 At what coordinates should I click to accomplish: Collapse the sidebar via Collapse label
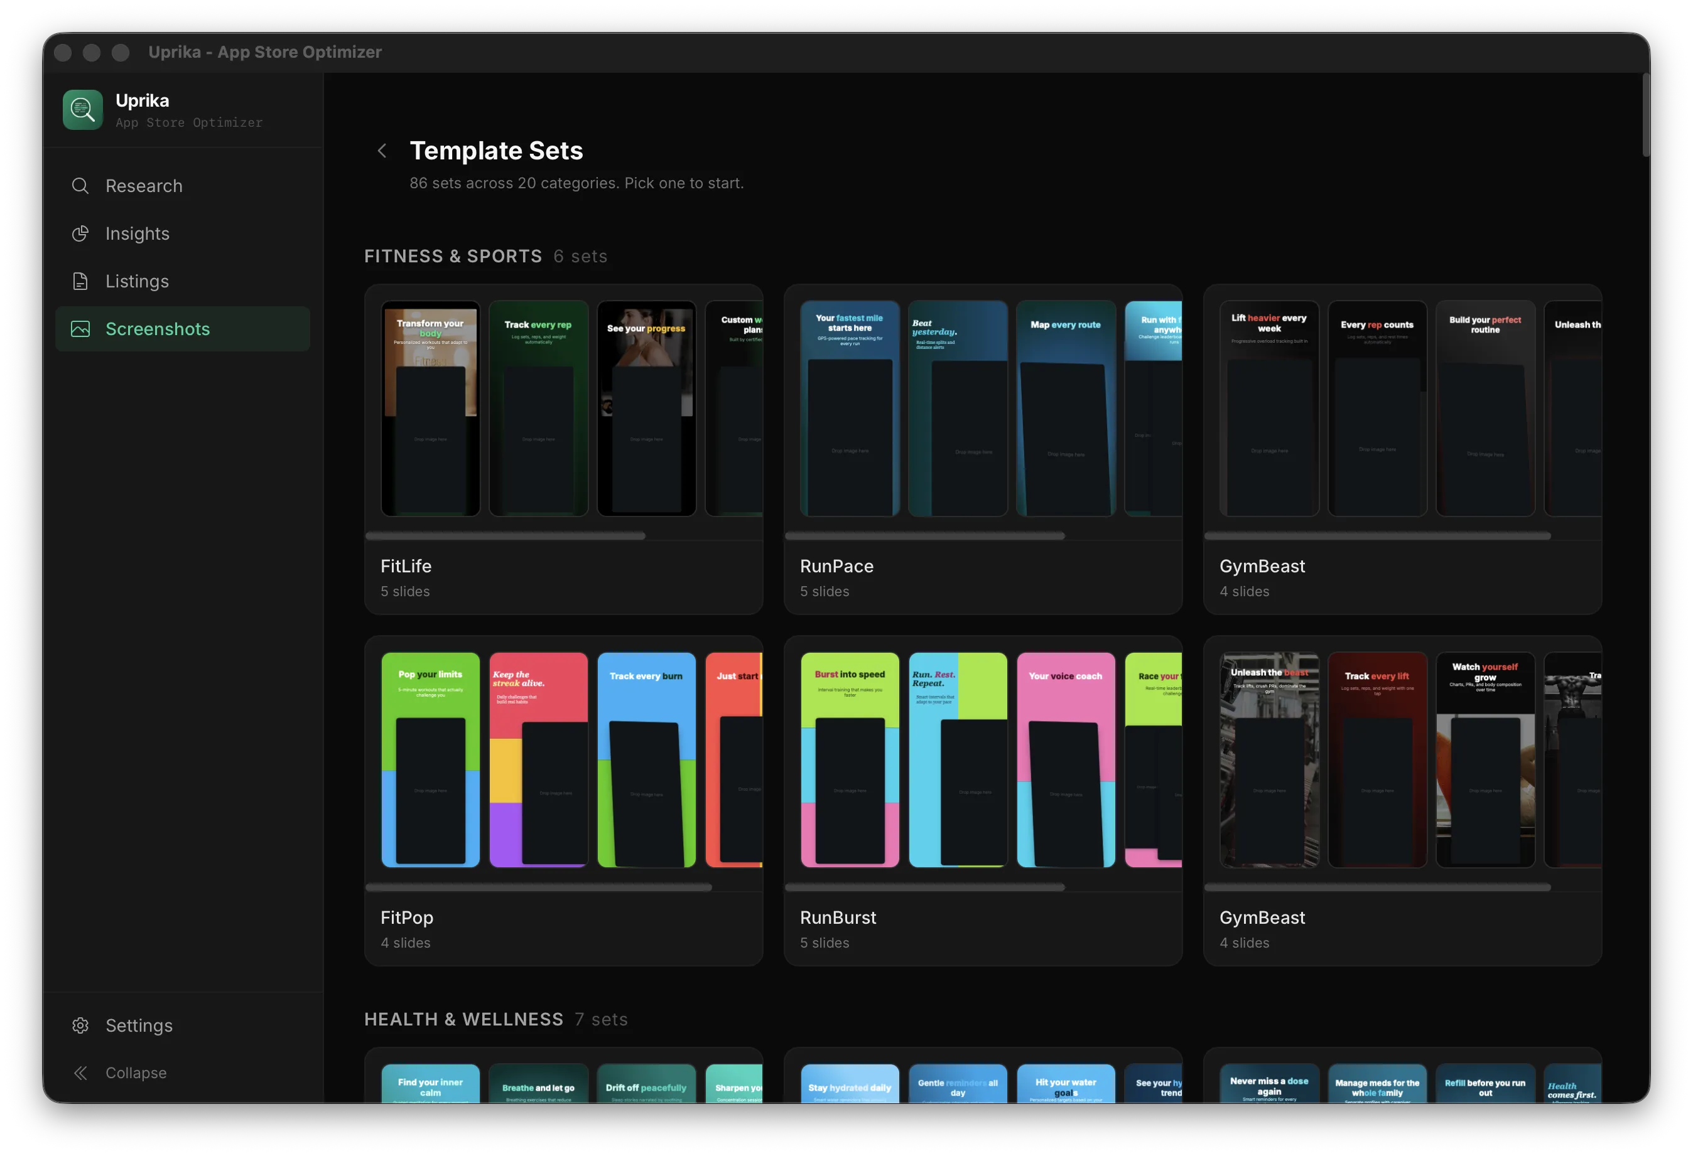point(136,1073)
